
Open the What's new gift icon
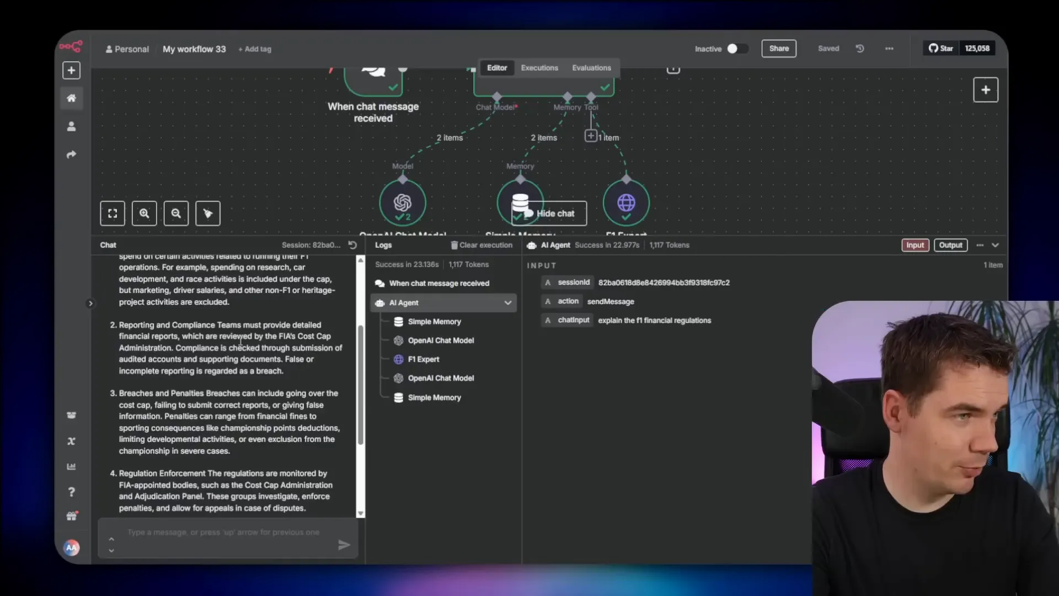[71, 517]
